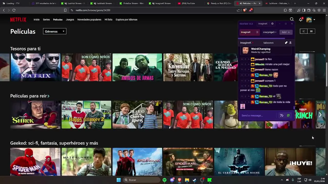Open Shrek movie thumbnail
The height and width of the screenshot is (184, 328).
pos(35,114)
